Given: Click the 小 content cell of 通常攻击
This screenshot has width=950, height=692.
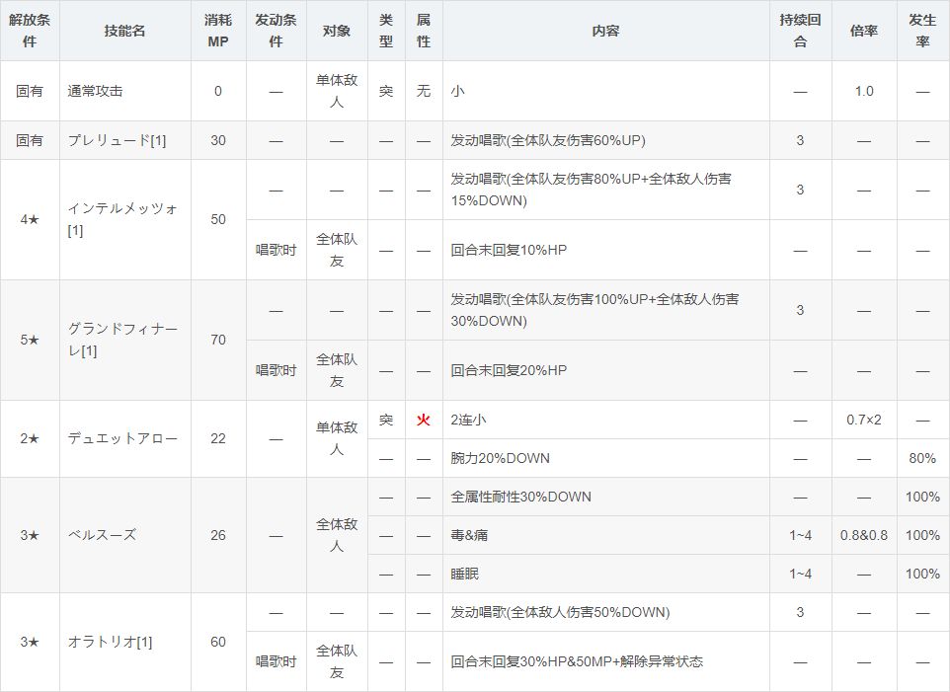Looking at the screenshot, I should tap(606, 91).
